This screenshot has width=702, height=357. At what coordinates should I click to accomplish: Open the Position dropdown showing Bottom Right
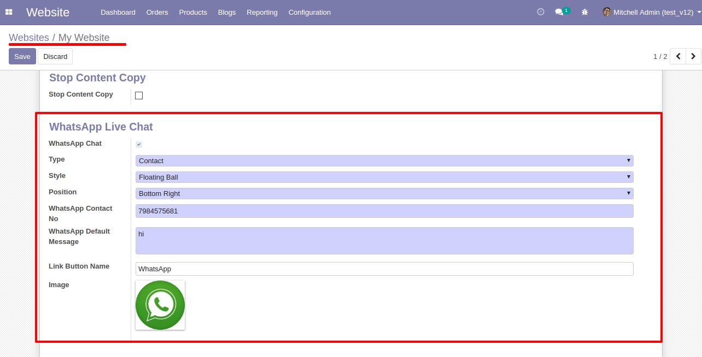point(384,193)
